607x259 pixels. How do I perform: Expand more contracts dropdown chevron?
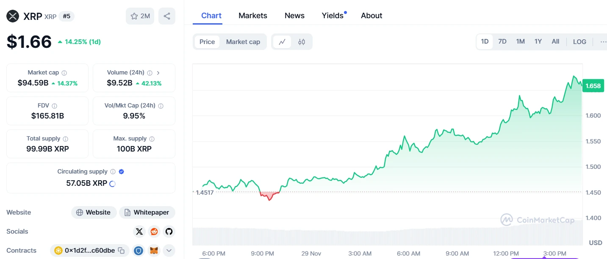click(169, 251)
